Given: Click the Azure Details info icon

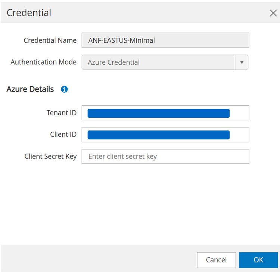Looking at the screenshot, I should (64, 89).
